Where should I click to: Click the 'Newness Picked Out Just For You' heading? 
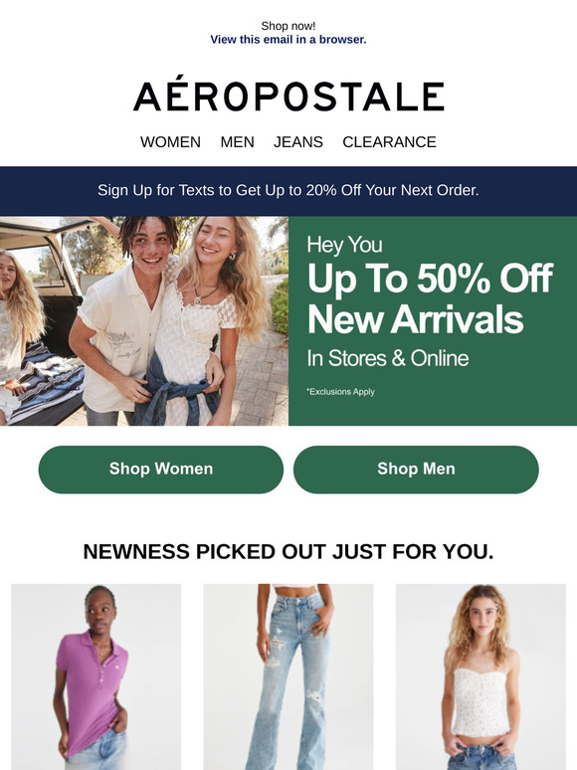point(288,551)
